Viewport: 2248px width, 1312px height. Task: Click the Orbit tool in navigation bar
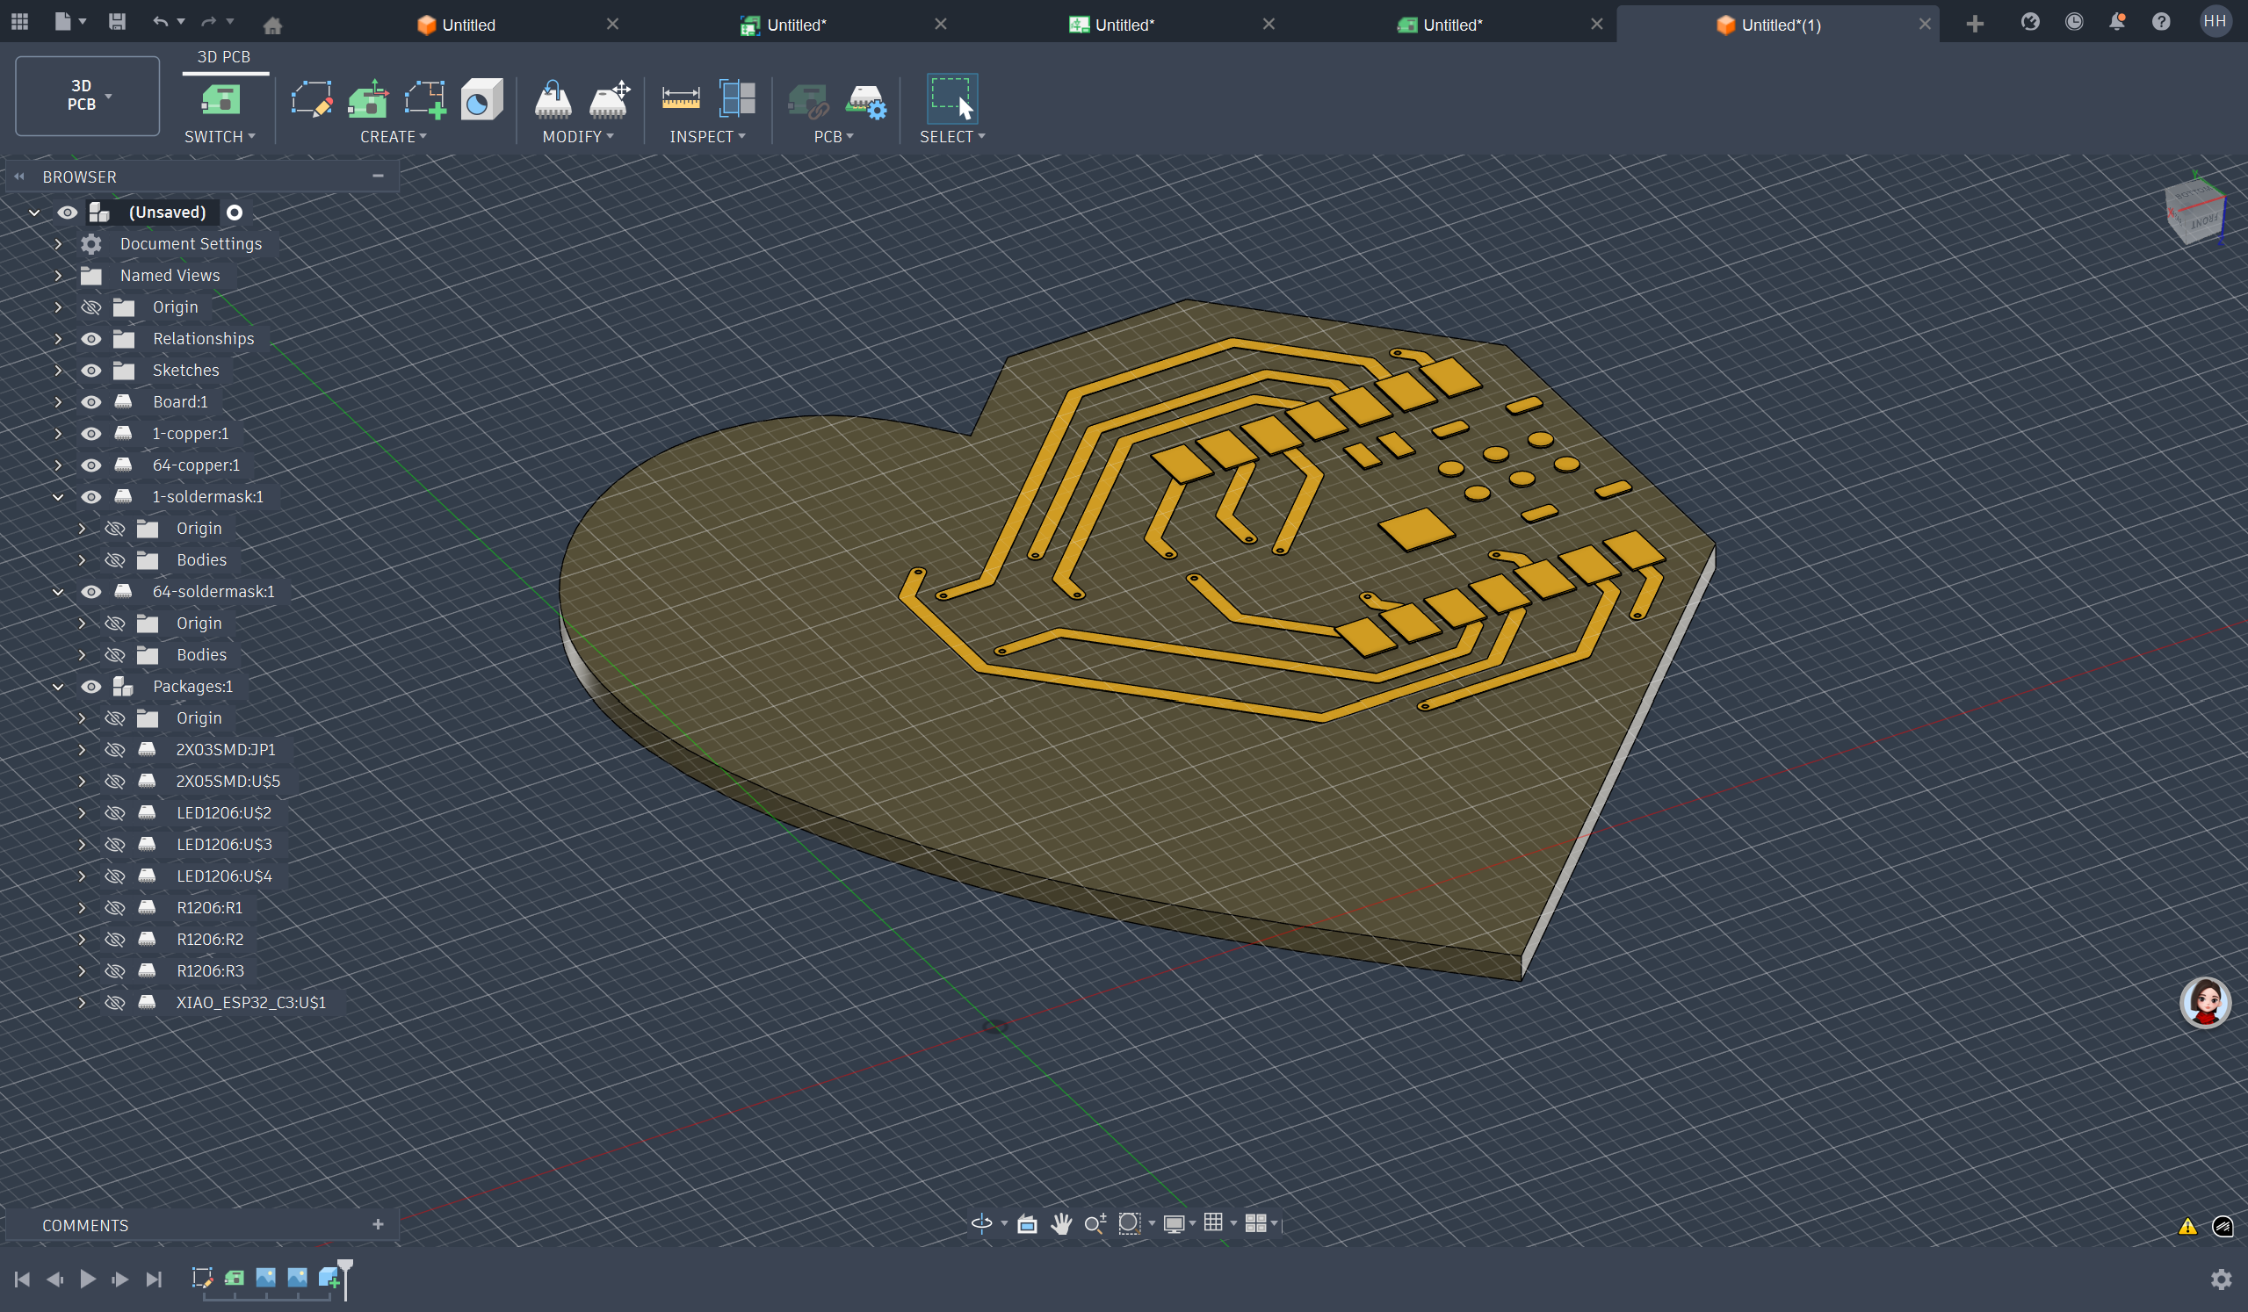pos(981,1223)
